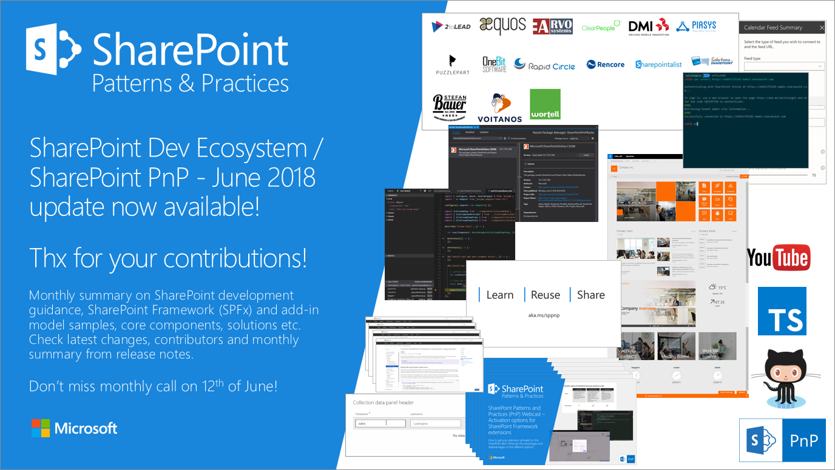Click the GitHub Octocat icon

click(785, 371)
